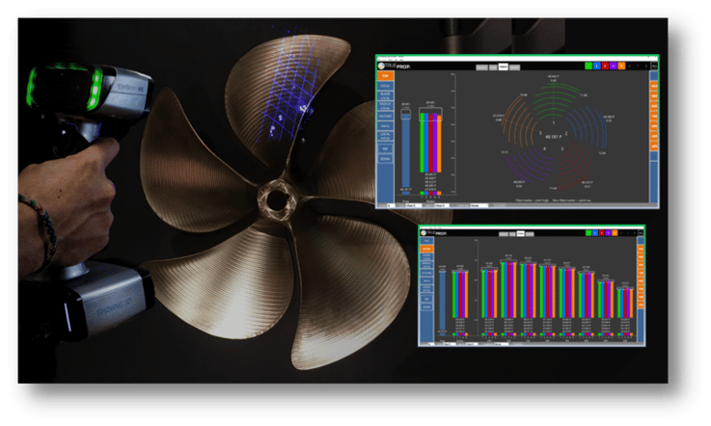Click purple blade 4 button in radial chart window
Image resolution: width=711 pixels, height=426 pixels.
click(x=615, y=65)
